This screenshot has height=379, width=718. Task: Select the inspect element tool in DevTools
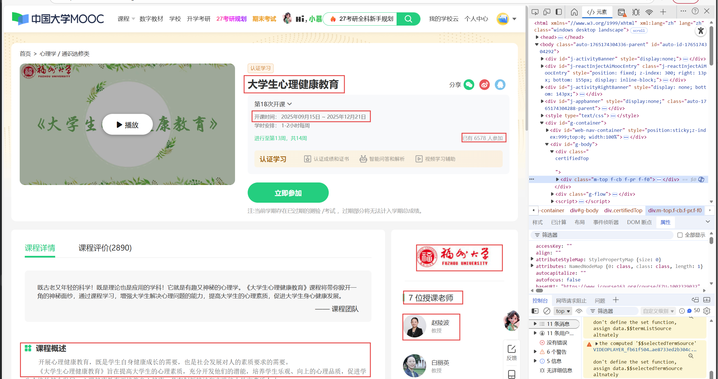[535, 12]
